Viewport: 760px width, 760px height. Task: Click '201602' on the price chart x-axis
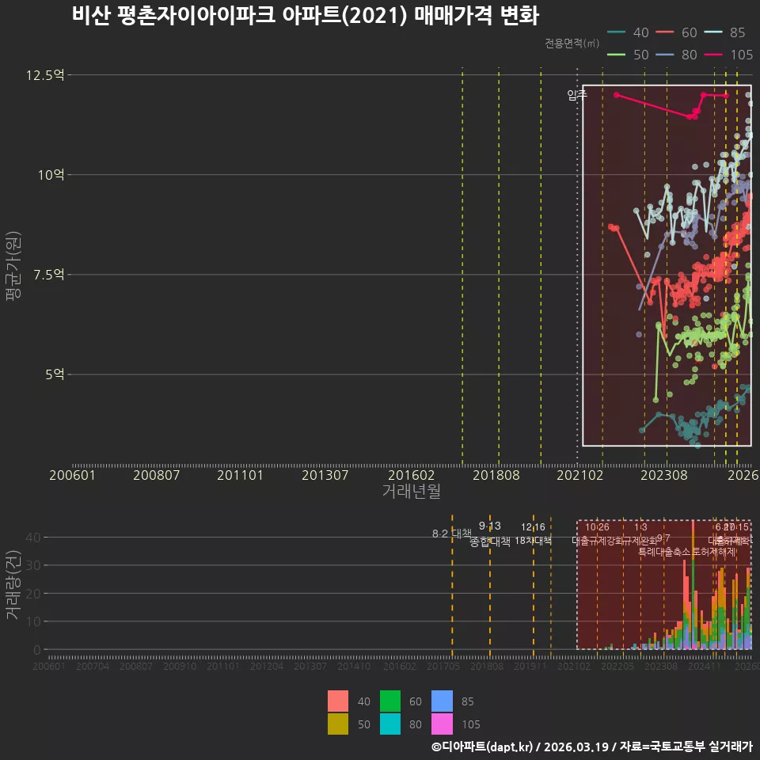tap(411, 475)
